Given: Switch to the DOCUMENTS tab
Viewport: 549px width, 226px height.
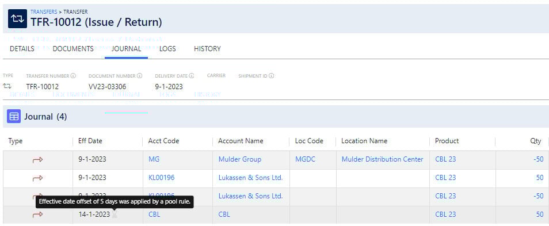Looking at the screenshot, I should pyautogui.click(x=73, y=49).
